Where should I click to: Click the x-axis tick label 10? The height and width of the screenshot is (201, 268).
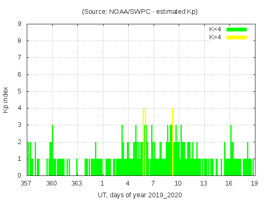(x=178, y=183)
